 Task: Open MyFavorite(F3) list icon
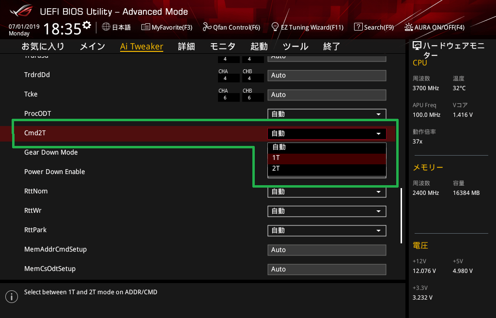(146, 27)
